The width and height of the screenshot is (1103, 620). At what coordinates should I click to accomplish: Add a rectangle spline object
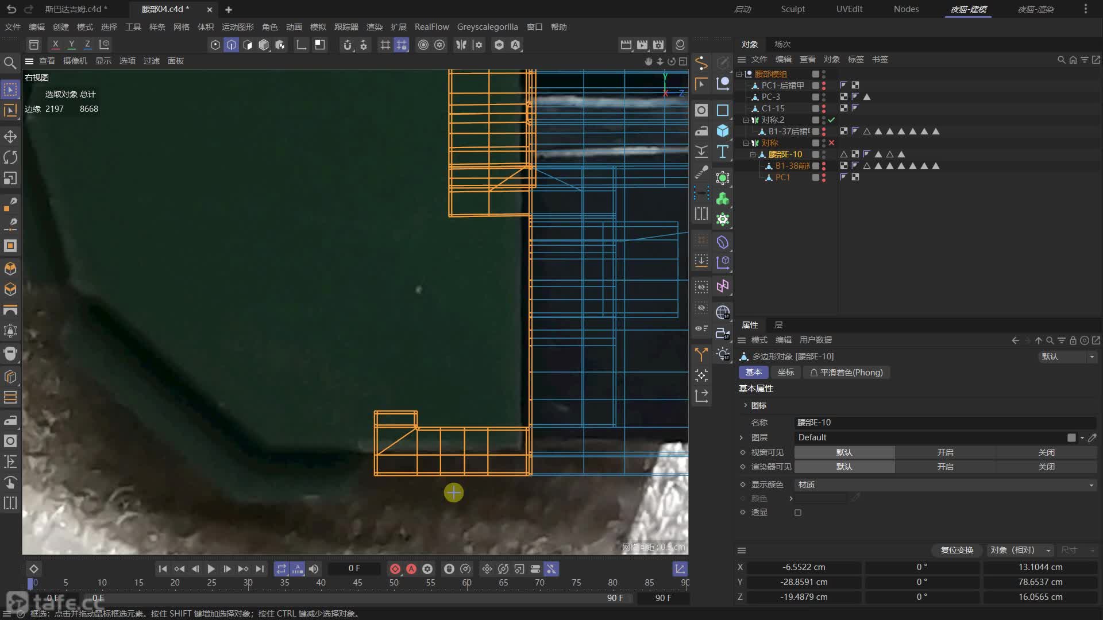[x=723, y=110]
